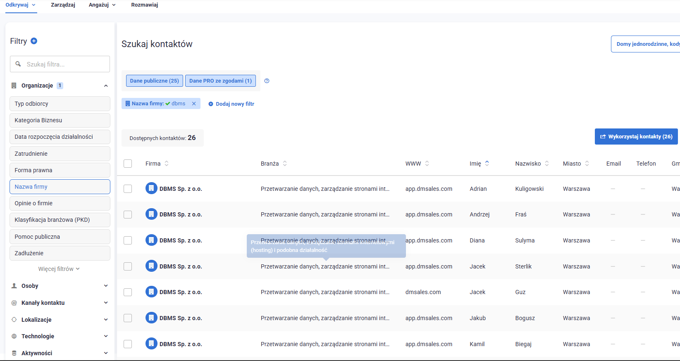Sort the table by the Firma column
Viewport: 680px width, 361px height.
click(x=167, y=164)
